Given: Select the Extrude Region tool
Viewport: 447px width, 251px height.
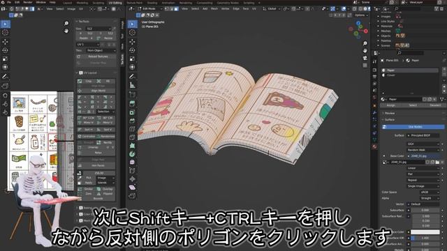Looking at the screenshot, I should pyautogui.click(x=132, y=103).
